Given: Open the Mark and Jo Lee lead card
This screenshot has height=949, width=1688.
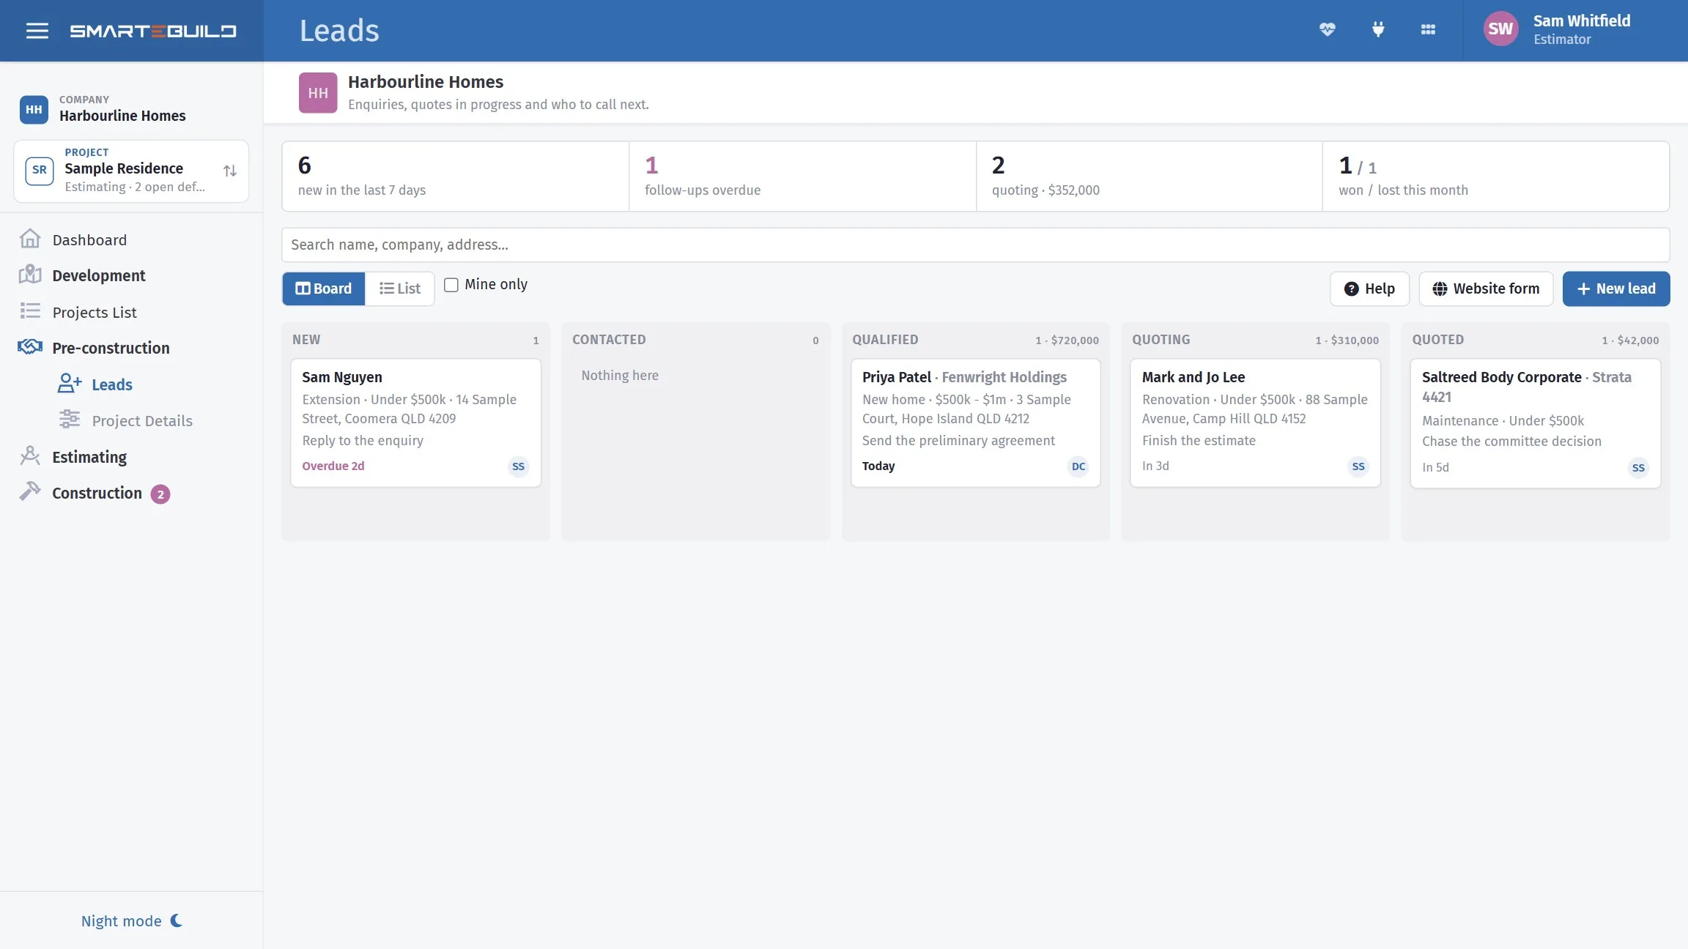Looking at the screenshot, I should point(1255,423).
